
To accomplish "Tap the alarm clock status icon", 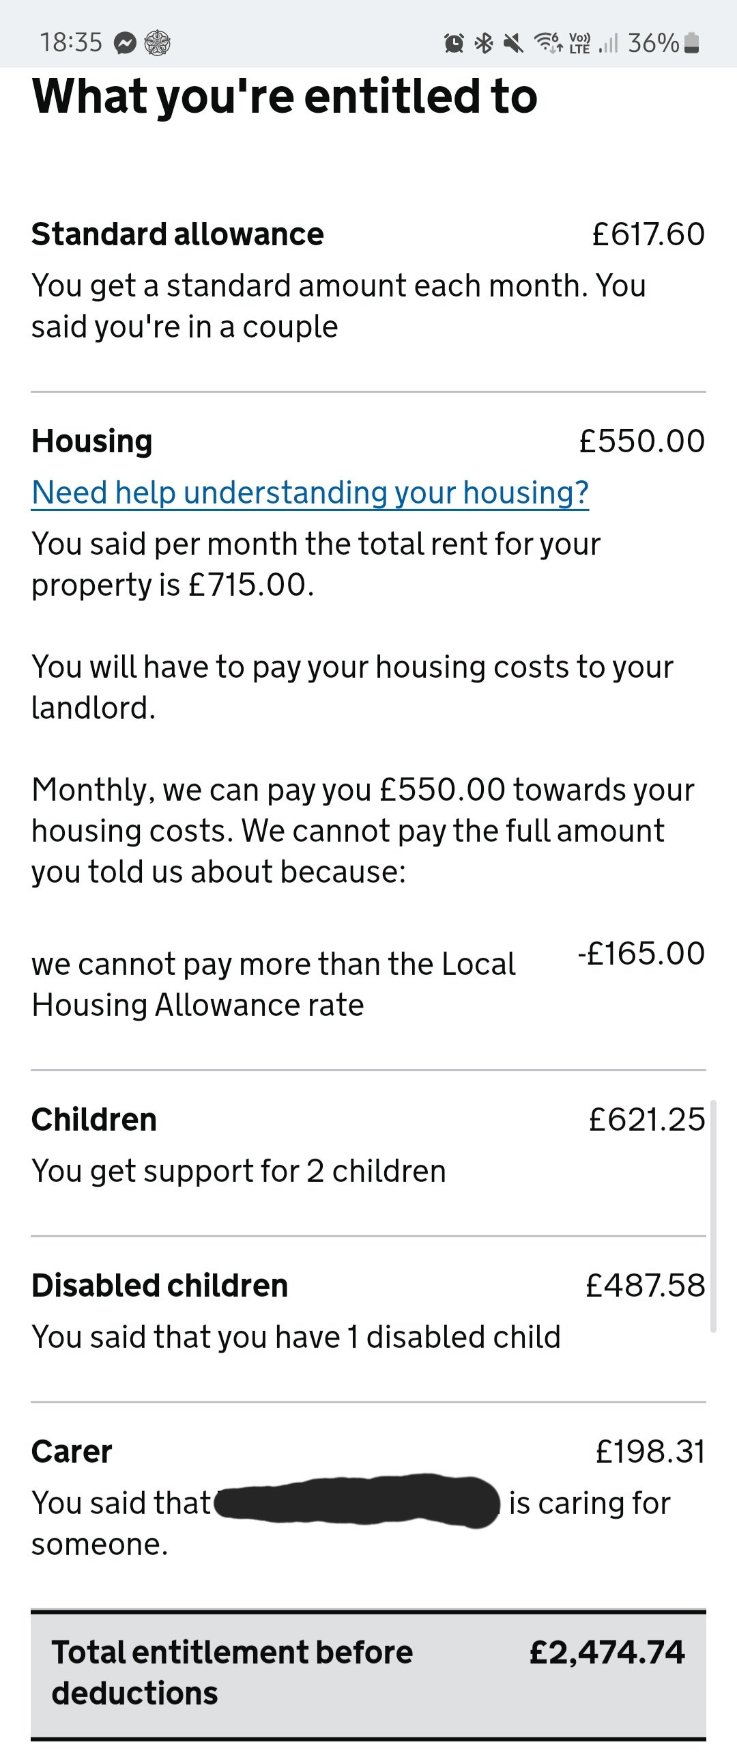I will pos(454,44).
